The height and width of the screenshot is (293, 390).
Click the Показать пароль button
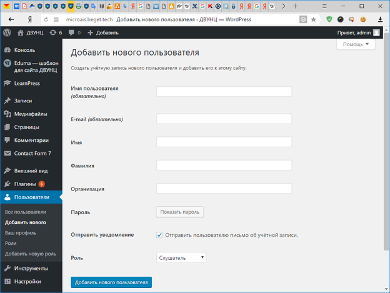click(x=180, y=212)
